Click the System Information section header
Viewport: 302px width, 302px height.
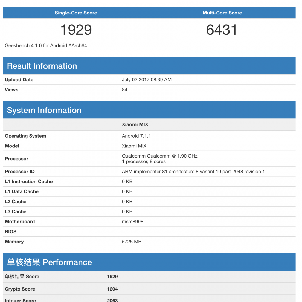coord(44,110)
